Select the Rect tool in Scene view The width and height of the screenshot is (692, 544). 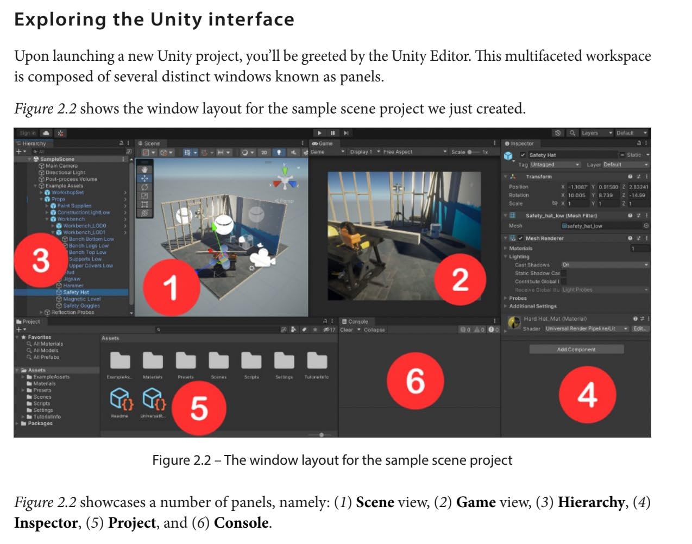tap(144, 204)
